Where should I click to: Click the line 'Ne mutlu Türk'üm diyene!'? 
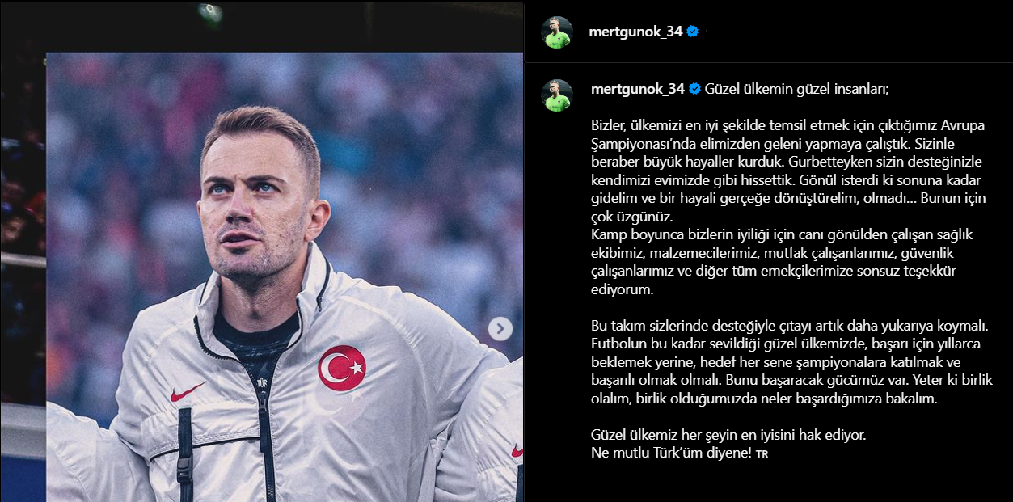click(x=673, y=454)
